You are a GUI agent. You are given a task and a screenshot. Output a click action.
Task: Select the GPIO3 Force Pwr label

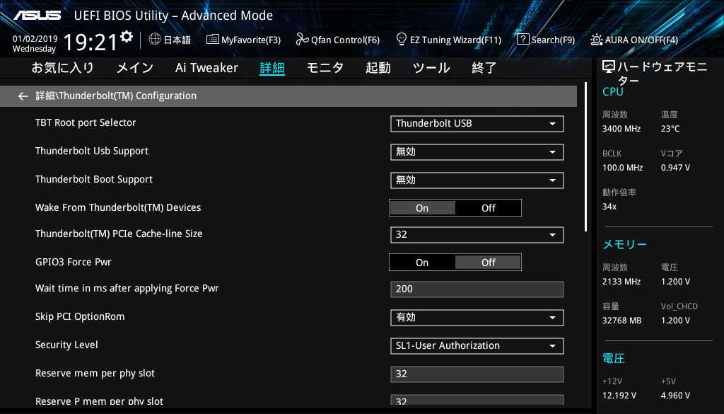[x=74, y=262]
